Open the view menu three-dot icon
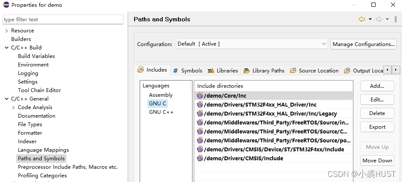402x182 pixels. click(396, 19)
